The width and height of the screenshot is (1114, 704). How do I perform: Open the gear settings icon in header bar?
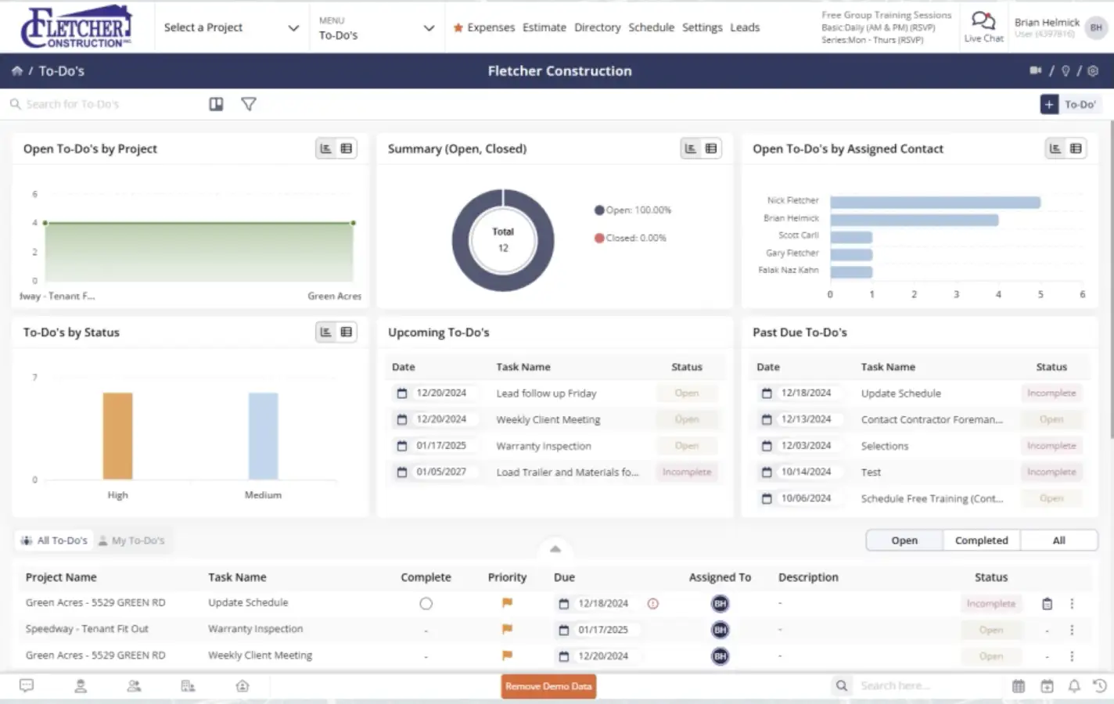click(x=1093, y=71)
